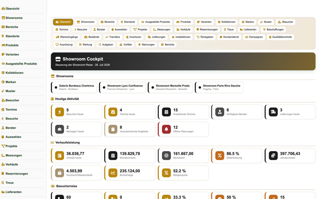Click the walking person icon on Besucher heute
This screenshot has width=322, height=199.
[60, 112]
